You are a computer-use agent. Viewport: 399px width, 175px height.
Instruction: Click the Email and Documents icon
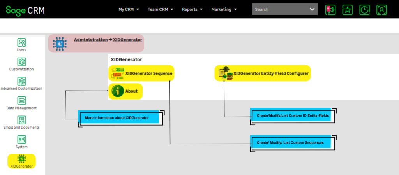click(22, 120)
